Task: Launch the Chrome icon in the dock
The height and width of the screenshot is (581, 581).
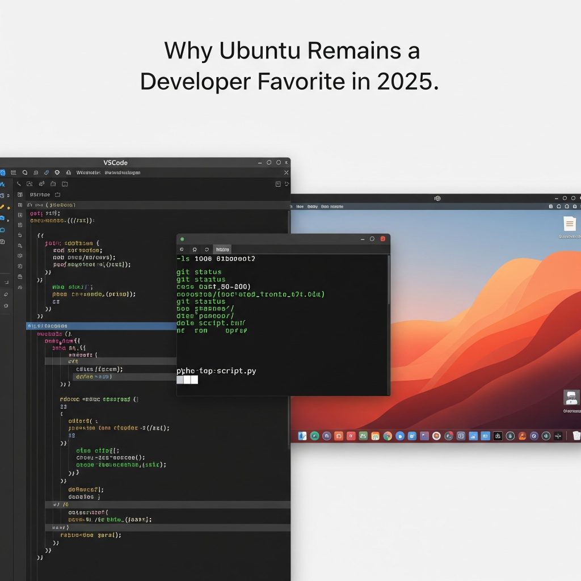Action: point(388,436)
